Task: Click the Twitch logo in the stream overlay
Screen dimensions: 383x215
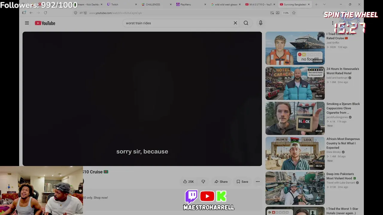Action: (x=191, y=196)
